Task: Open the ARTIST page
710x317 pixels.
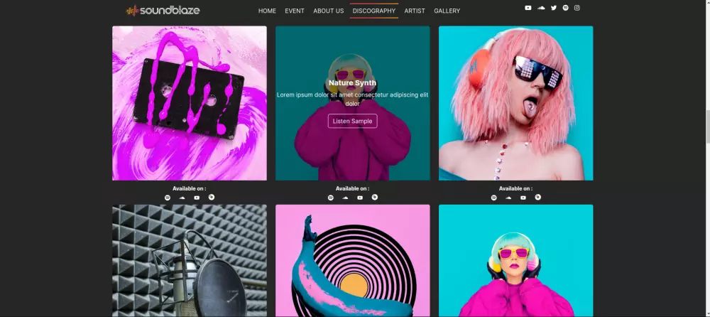Action: (415, 11)
